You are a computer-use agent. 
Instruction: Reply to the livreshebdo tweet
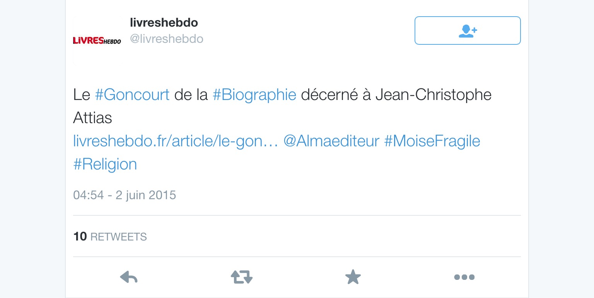tap(129, 277)
